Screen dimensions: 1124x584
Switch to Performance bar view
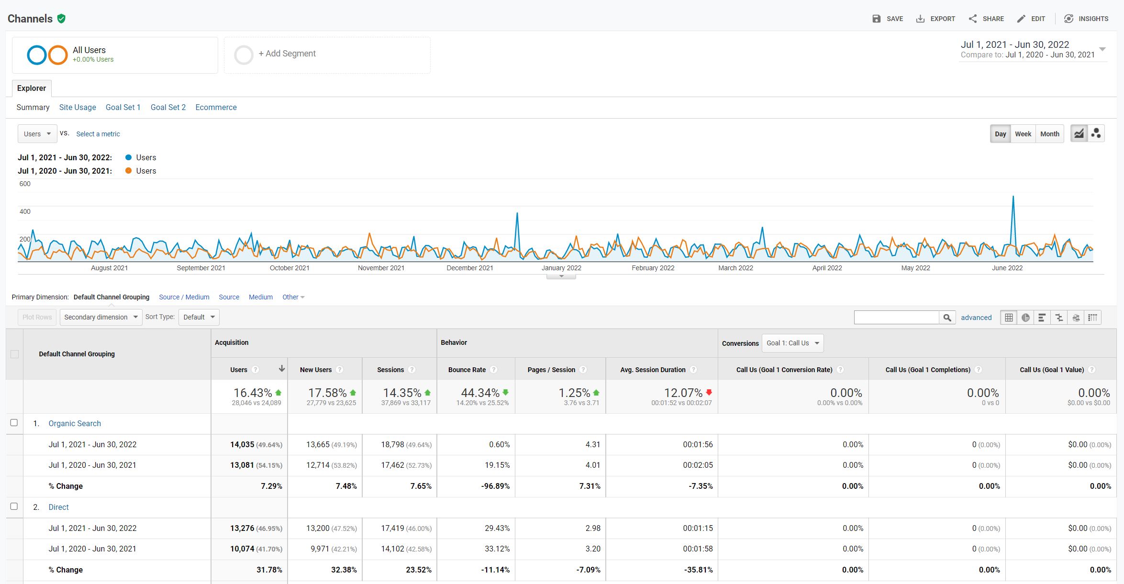[x=1042, y=317]
